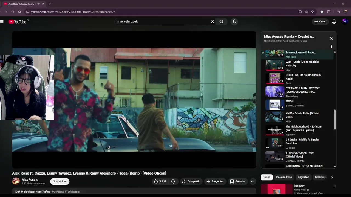The width and height of the screenshot is (351, 197).
Task: Open the YouTube hamburger guide menu
Action: (x=2, y=22)
